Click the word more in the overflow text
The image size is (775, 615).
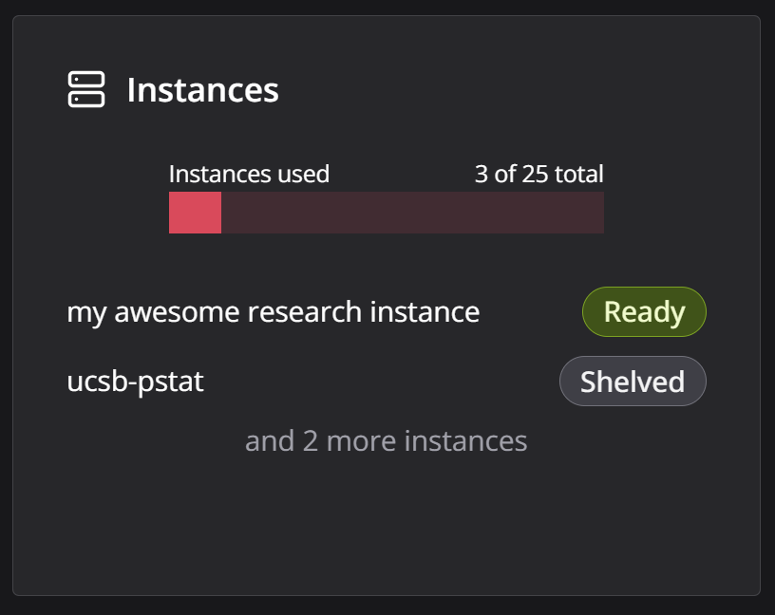[x=361, y=440]
